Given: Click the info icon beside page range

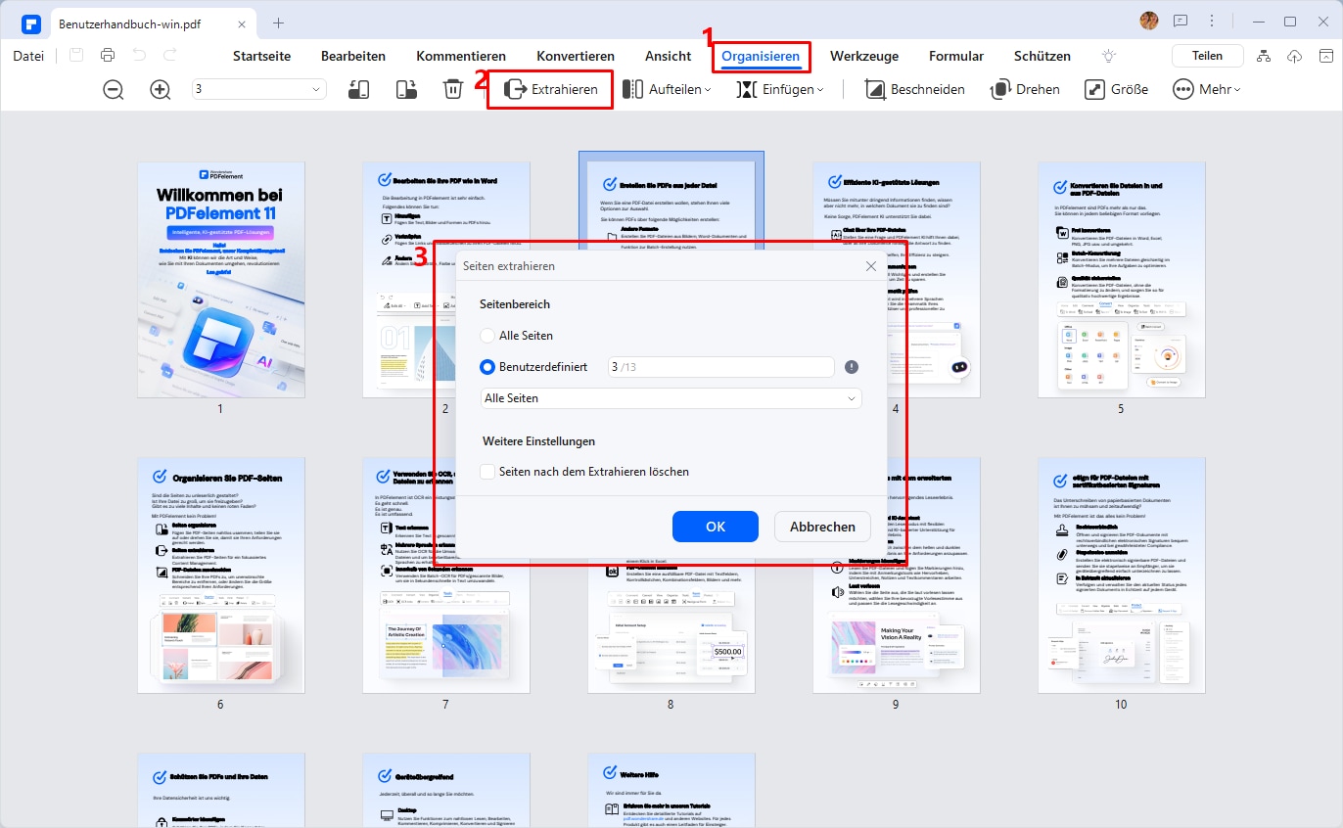Looking at the screenshot, I should [852, 367].
